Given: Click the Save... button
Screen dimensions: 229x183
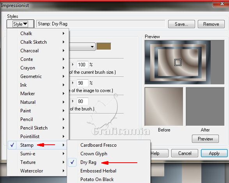Looking at the screenshot, I should click(181, 24).
